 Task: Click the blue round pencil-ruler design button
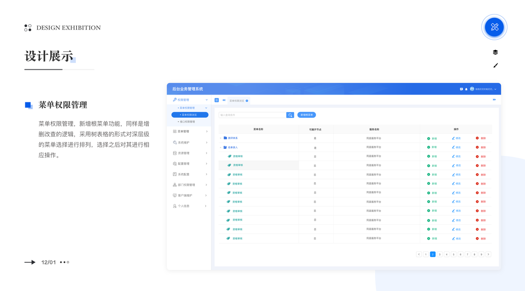tap(494, 27)
